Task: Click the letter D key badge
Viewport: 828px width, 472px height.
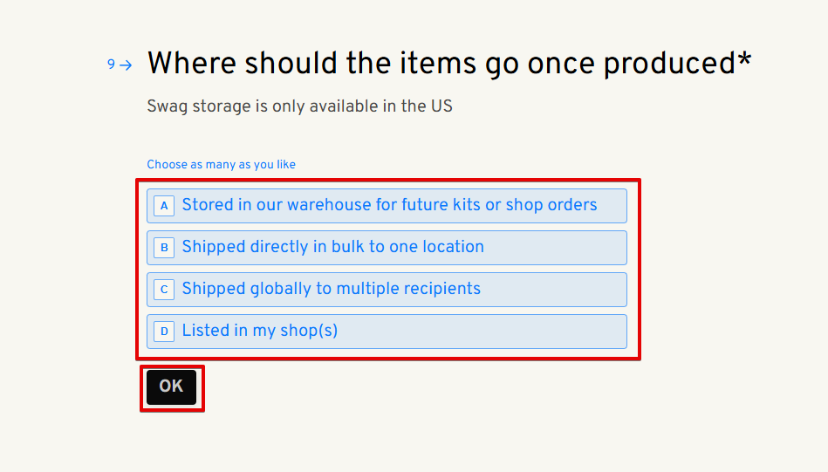Action: [164, 332]
